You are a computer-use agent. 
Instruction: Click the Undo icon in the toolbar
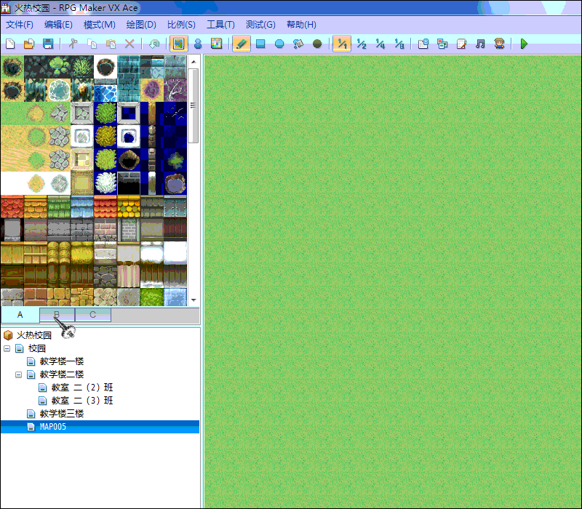coord(154,44)
